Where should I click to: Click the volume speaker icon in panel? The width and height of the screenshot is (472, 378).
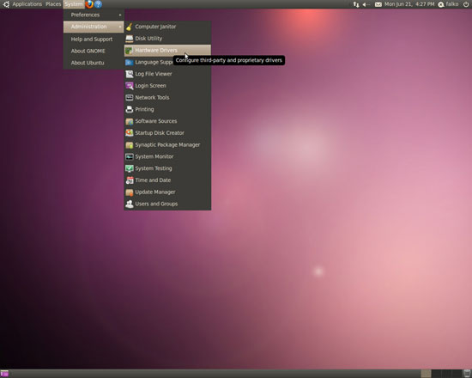click(x=366, y=4)
